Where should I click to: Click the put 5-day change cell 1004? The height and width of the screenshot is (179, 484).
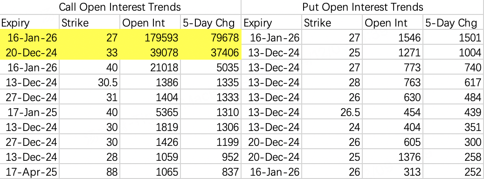(453, 53)
